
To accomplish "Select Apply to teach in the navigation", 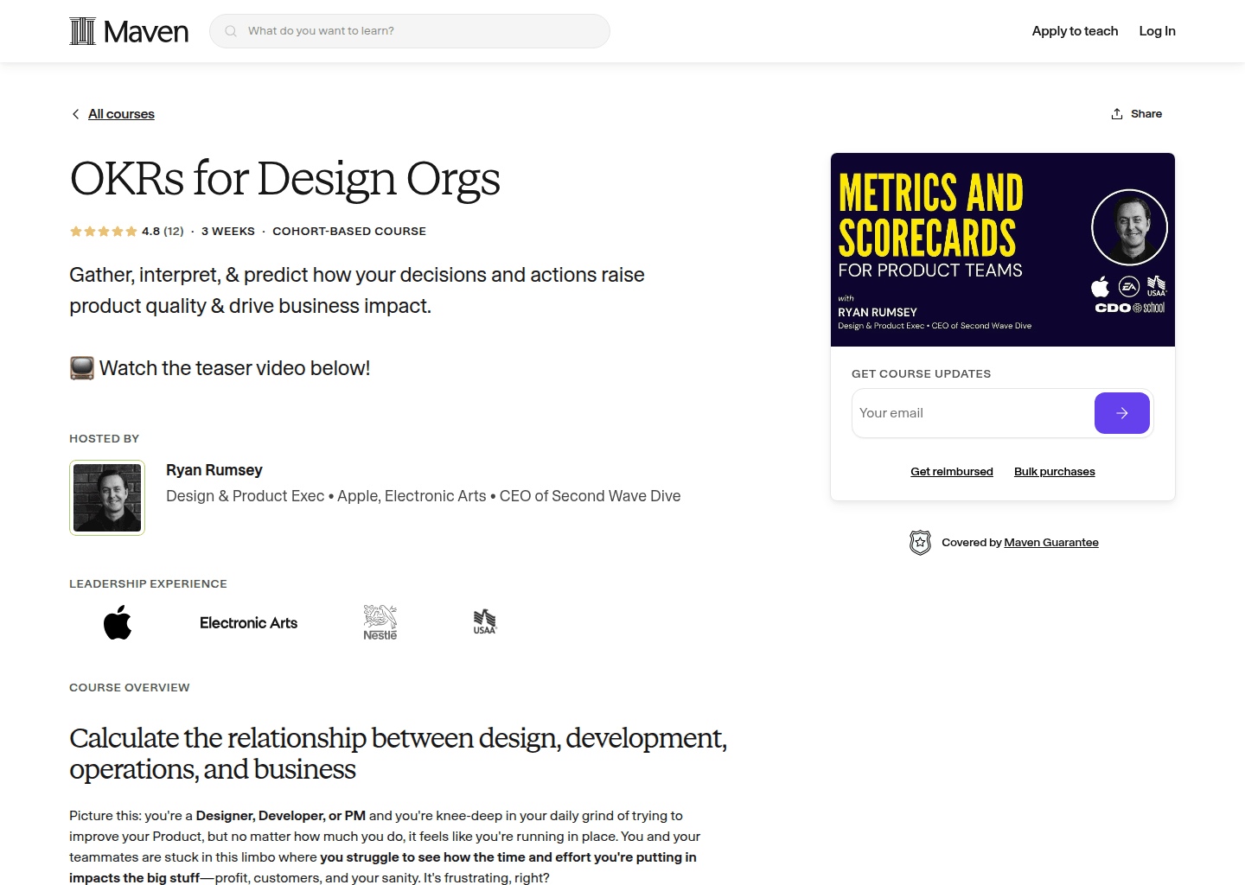I will tap(1075, 30).
